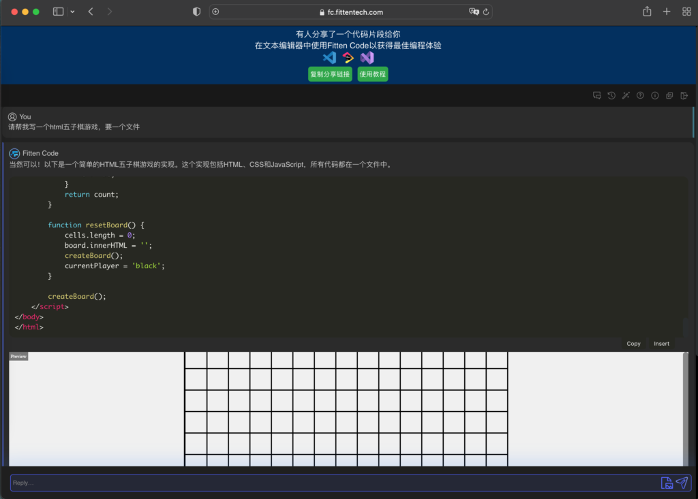Click the preview pane scrollbar
This screenshot has height=499, width=698.
(x=685, y=408)
